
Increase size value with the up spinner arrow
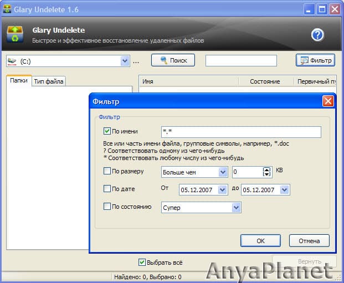click(266, 169)
